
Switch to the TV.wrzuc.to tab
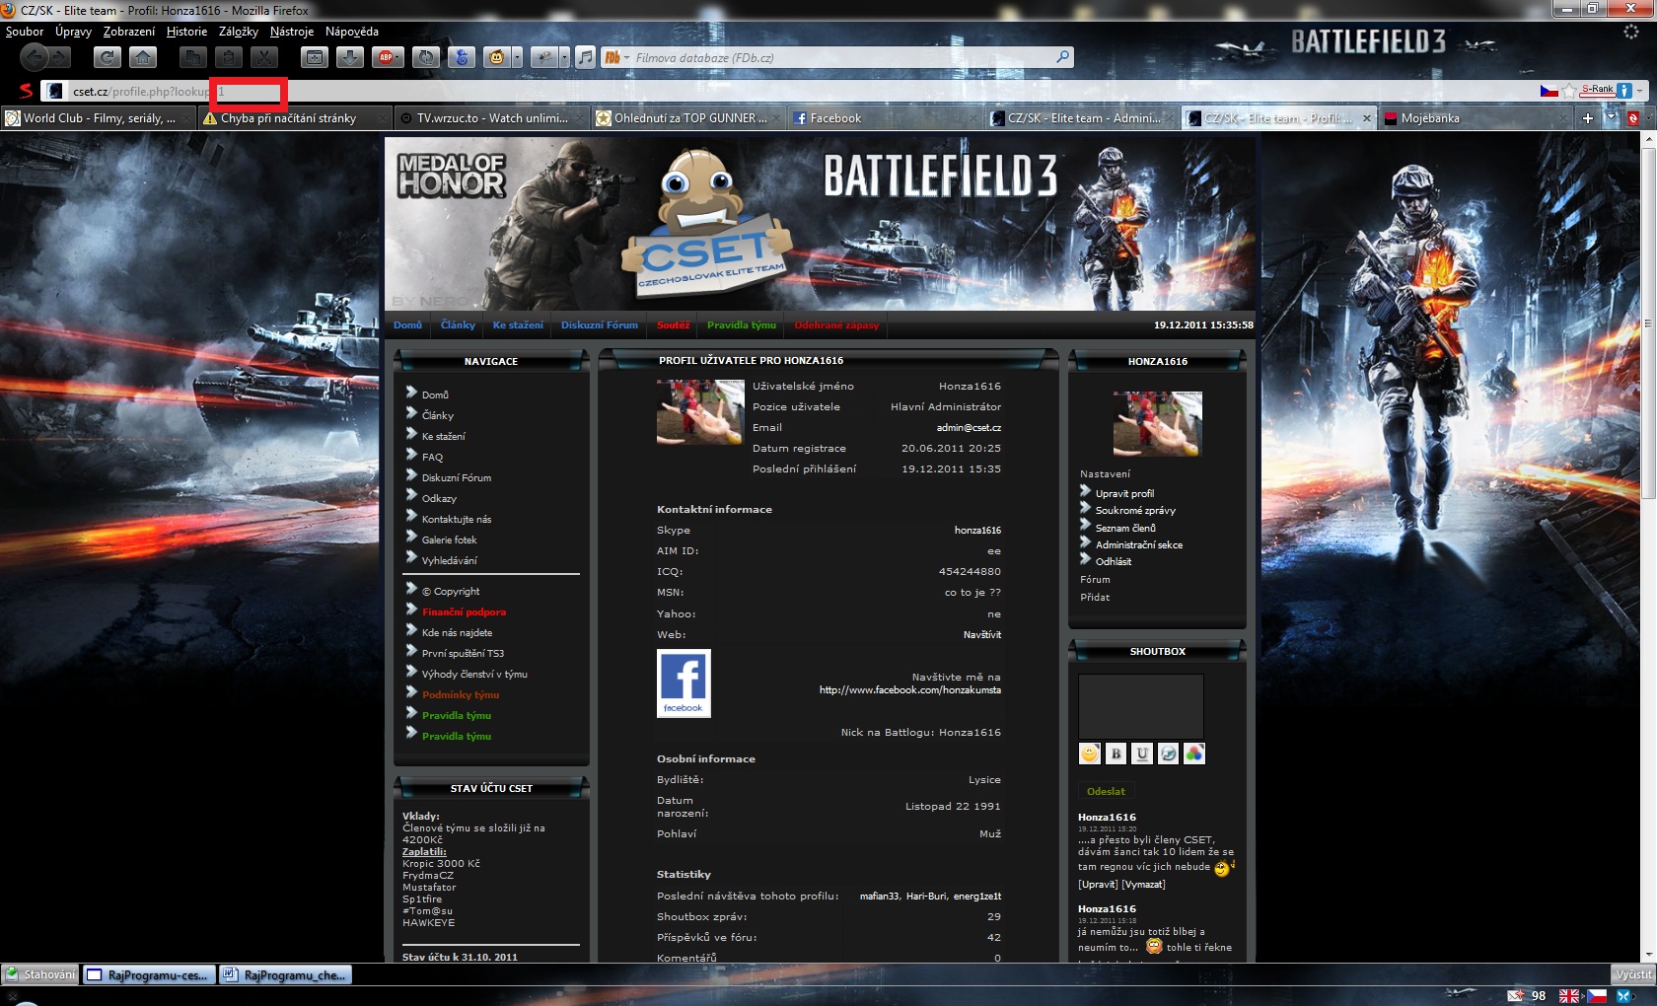pyautogui.click(x=492, y=118)
